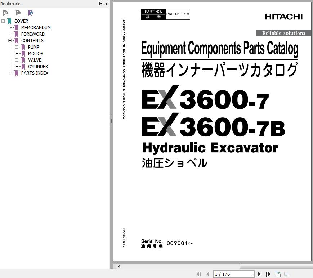Click the purple MEMORANDUM bookmark icon
This screenshot has height=278, width=313.
(16, 28)
